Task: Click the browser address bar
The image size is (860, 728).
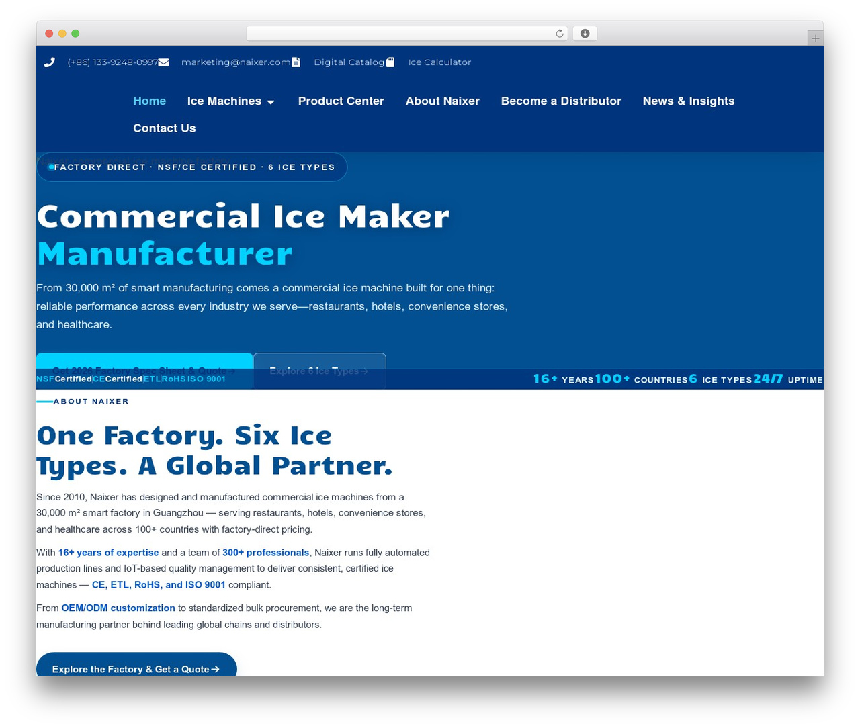Action: (407, 34)
